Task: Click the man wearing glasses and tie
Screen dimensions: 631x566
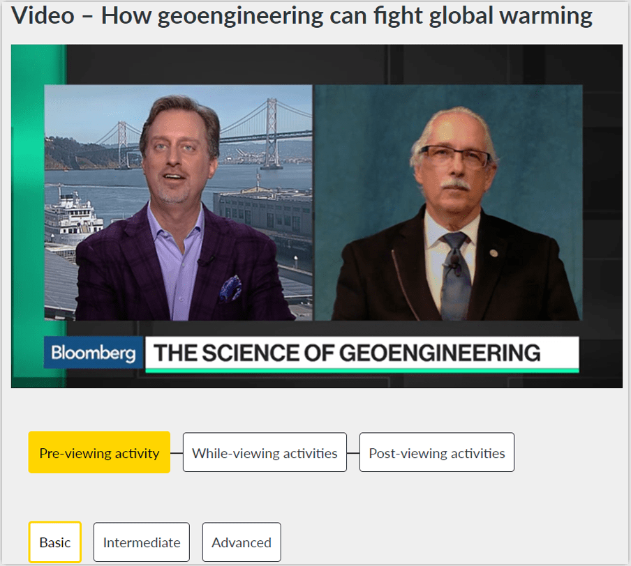Action: coord(453,217)
